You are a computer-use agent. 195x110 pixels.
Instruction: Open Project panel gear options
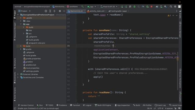[x=60, y=11]
